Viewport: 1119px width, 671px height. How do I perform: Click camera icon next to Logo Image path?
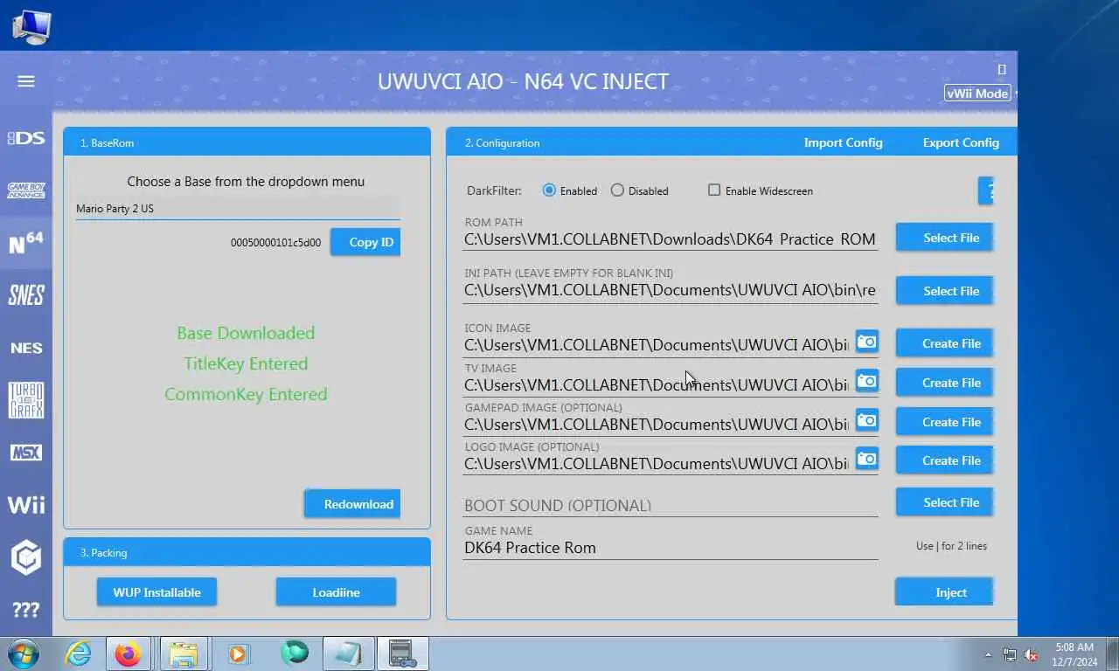click(866, 459)
